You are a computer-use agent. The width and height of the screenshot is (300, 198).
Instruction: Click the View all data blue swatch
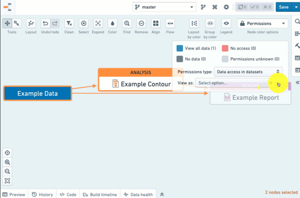(x=180, y=48)
